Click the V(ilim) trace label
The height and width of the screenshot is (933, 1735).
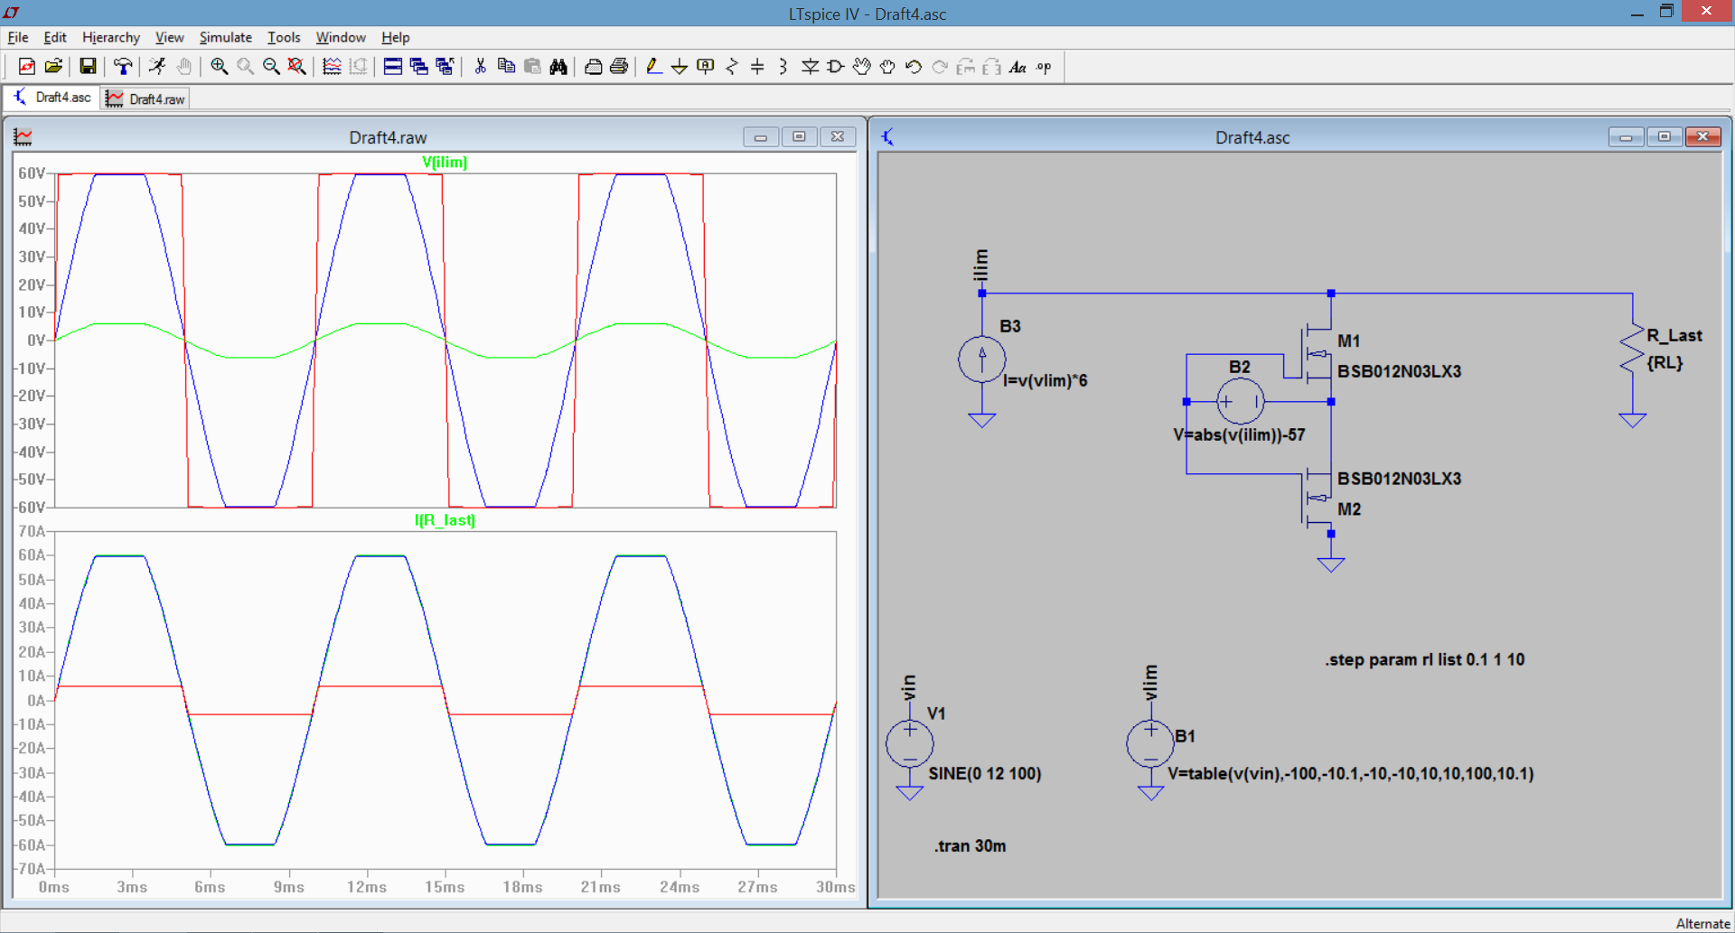[x=445, y=162]
